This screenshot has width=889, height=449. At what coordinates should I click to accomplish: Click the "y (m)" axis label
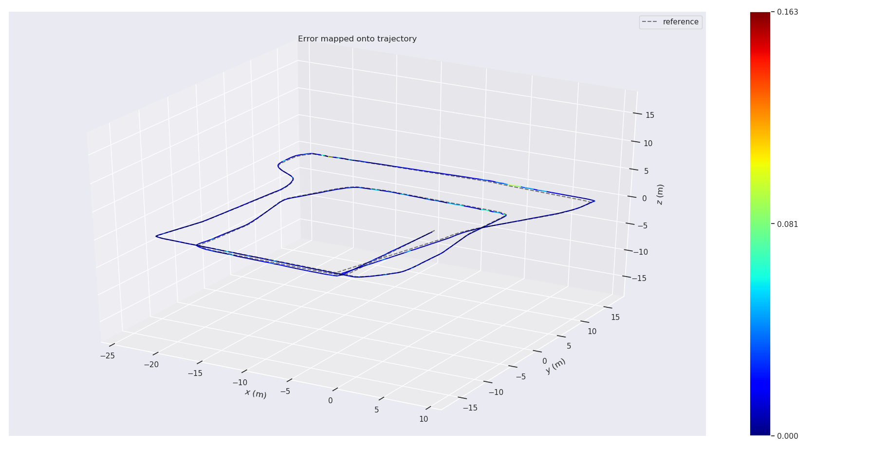(556, 366)
